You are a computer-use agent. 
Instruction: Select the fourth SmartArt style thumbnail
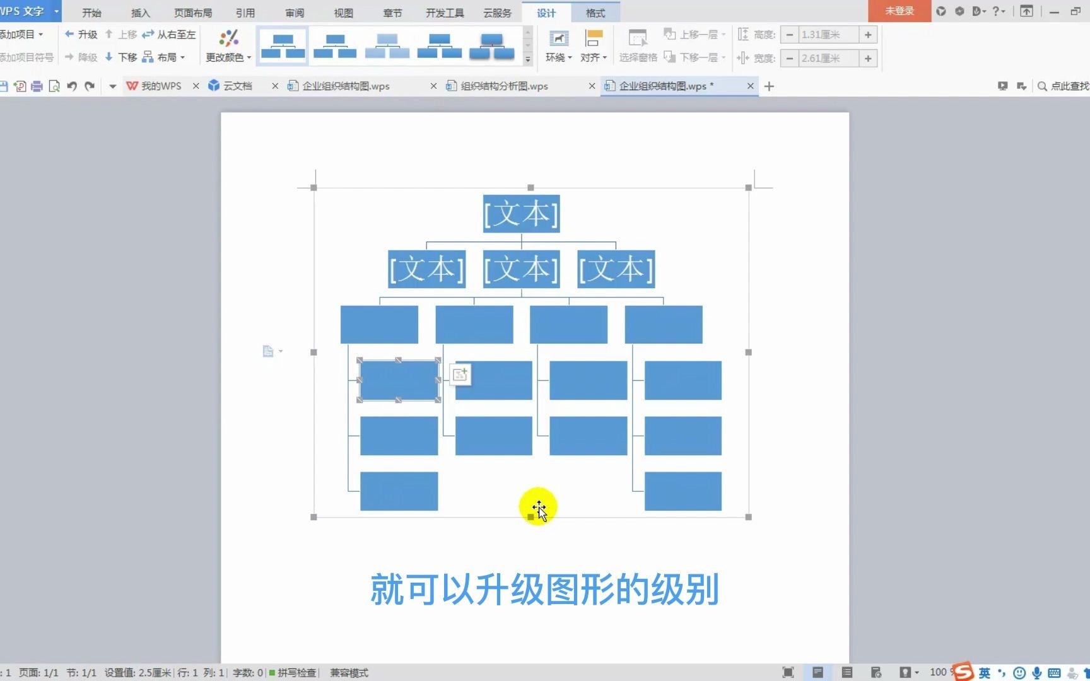(440, 46)
